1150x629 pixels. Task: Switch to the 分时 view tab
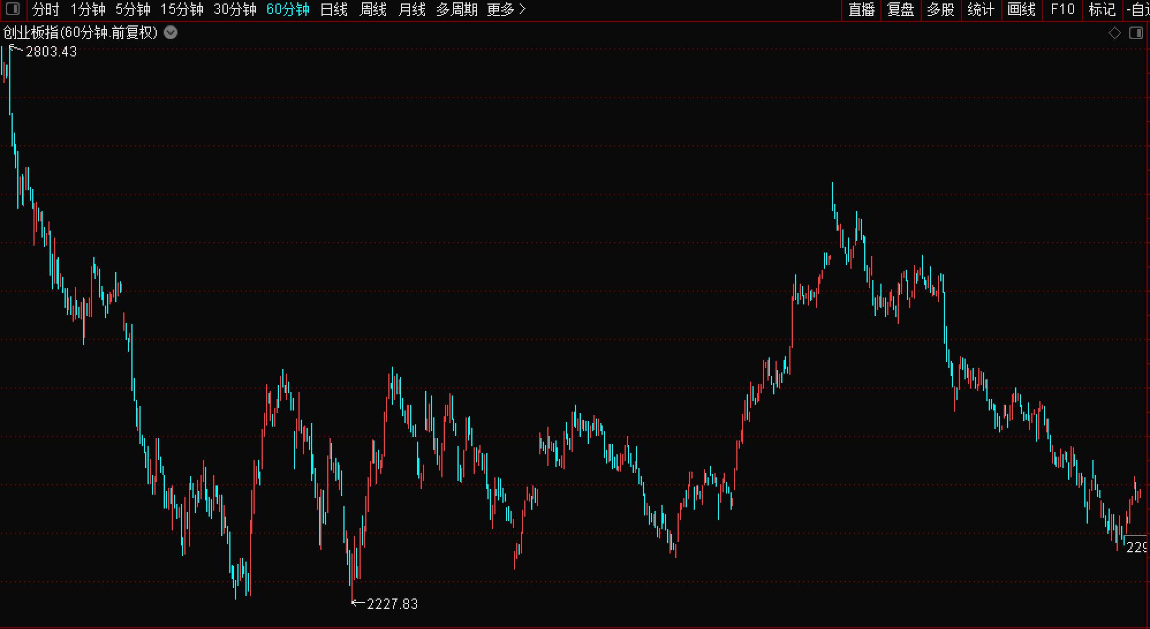click(x=46, y=9)
